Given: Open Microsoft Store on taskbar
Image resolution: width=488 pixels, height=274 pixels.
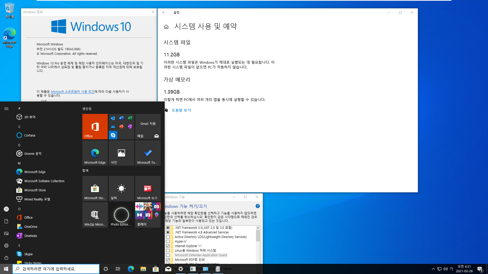Looking at the screenshot, I should (x=156, y=269).
